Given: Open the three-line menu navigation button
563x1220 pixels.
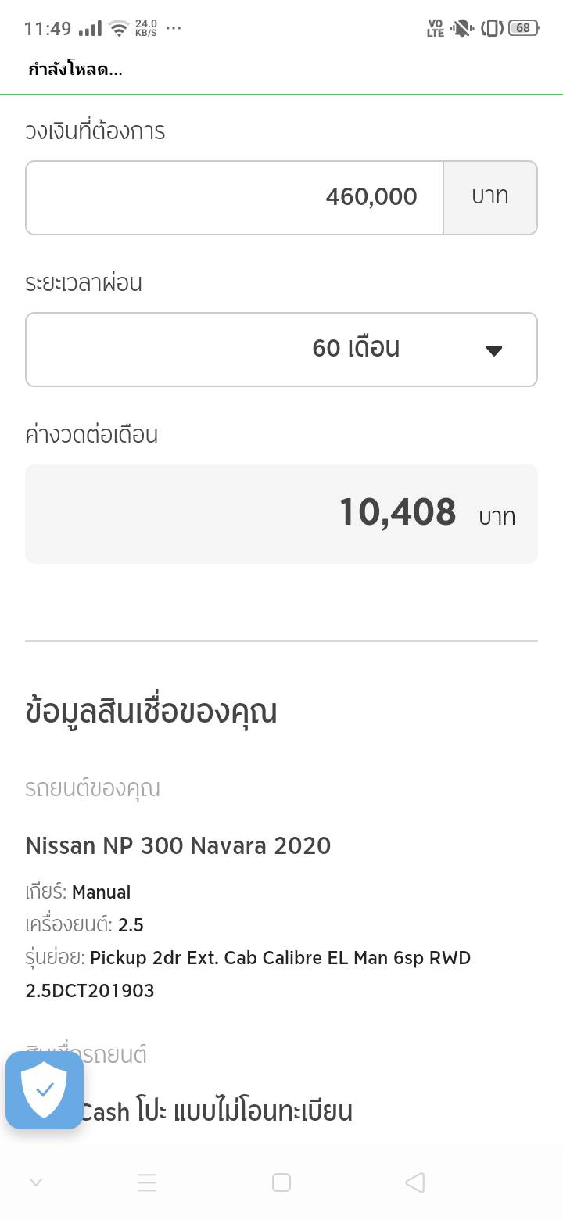Looking at the screenshot, I should (147, 1182).
